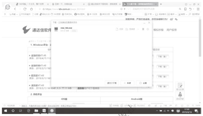Click the rocket back-to-top icon
203x116 pixels.
point(180,96)
